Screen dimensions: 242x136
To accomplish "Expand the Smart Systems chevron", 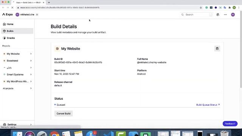I will coord(31,74).
